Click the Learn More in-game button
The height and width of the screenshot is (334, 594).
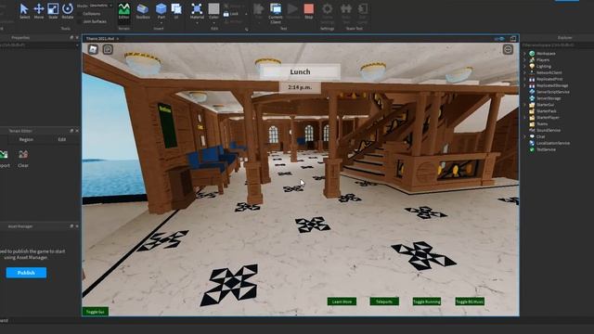pyautogui.click(x=342, y=302)
